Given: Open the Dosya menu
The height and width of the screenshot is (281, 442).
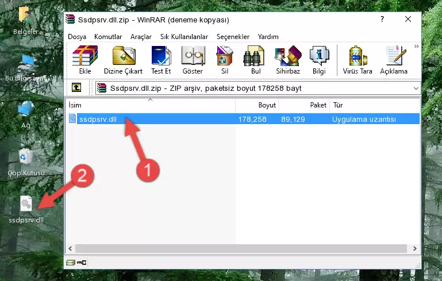Looking at the screenshot, I should [77, 37].
